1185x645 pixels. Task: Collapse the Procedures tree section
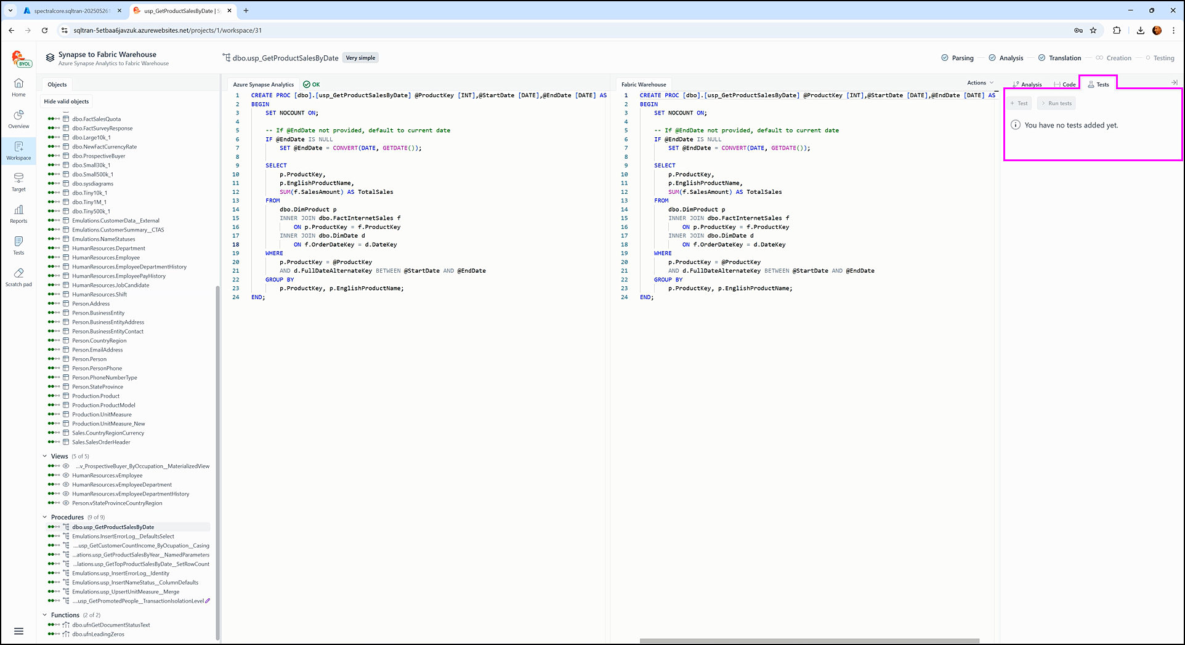pyautogui.click(x=45, y=517)
